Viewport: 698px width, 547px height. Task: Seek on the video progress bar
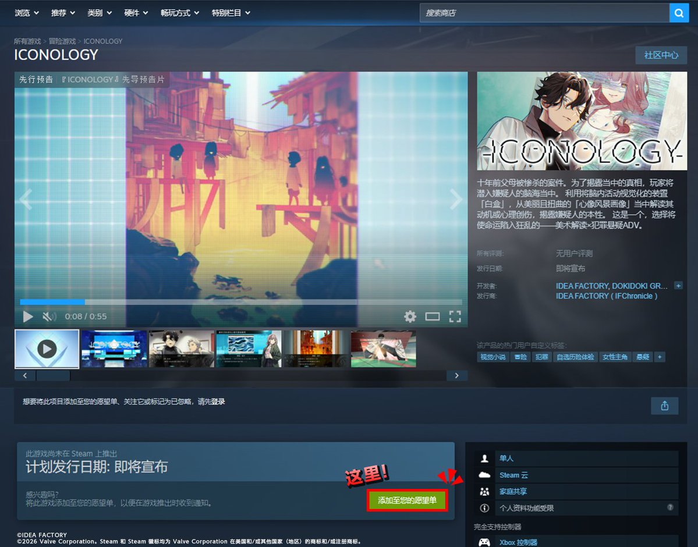241,302
